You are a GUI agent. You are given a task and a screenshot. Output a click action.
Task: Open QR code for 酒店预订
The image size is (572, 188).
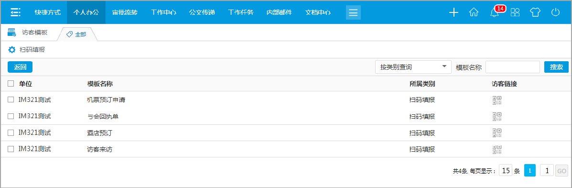497,133
